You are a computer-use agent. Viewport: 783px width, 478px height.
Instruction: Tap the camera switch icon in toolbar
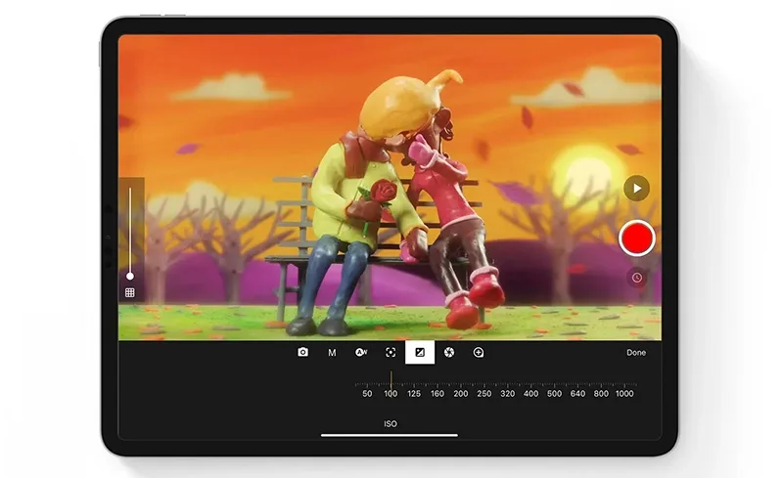coord(302,352)
